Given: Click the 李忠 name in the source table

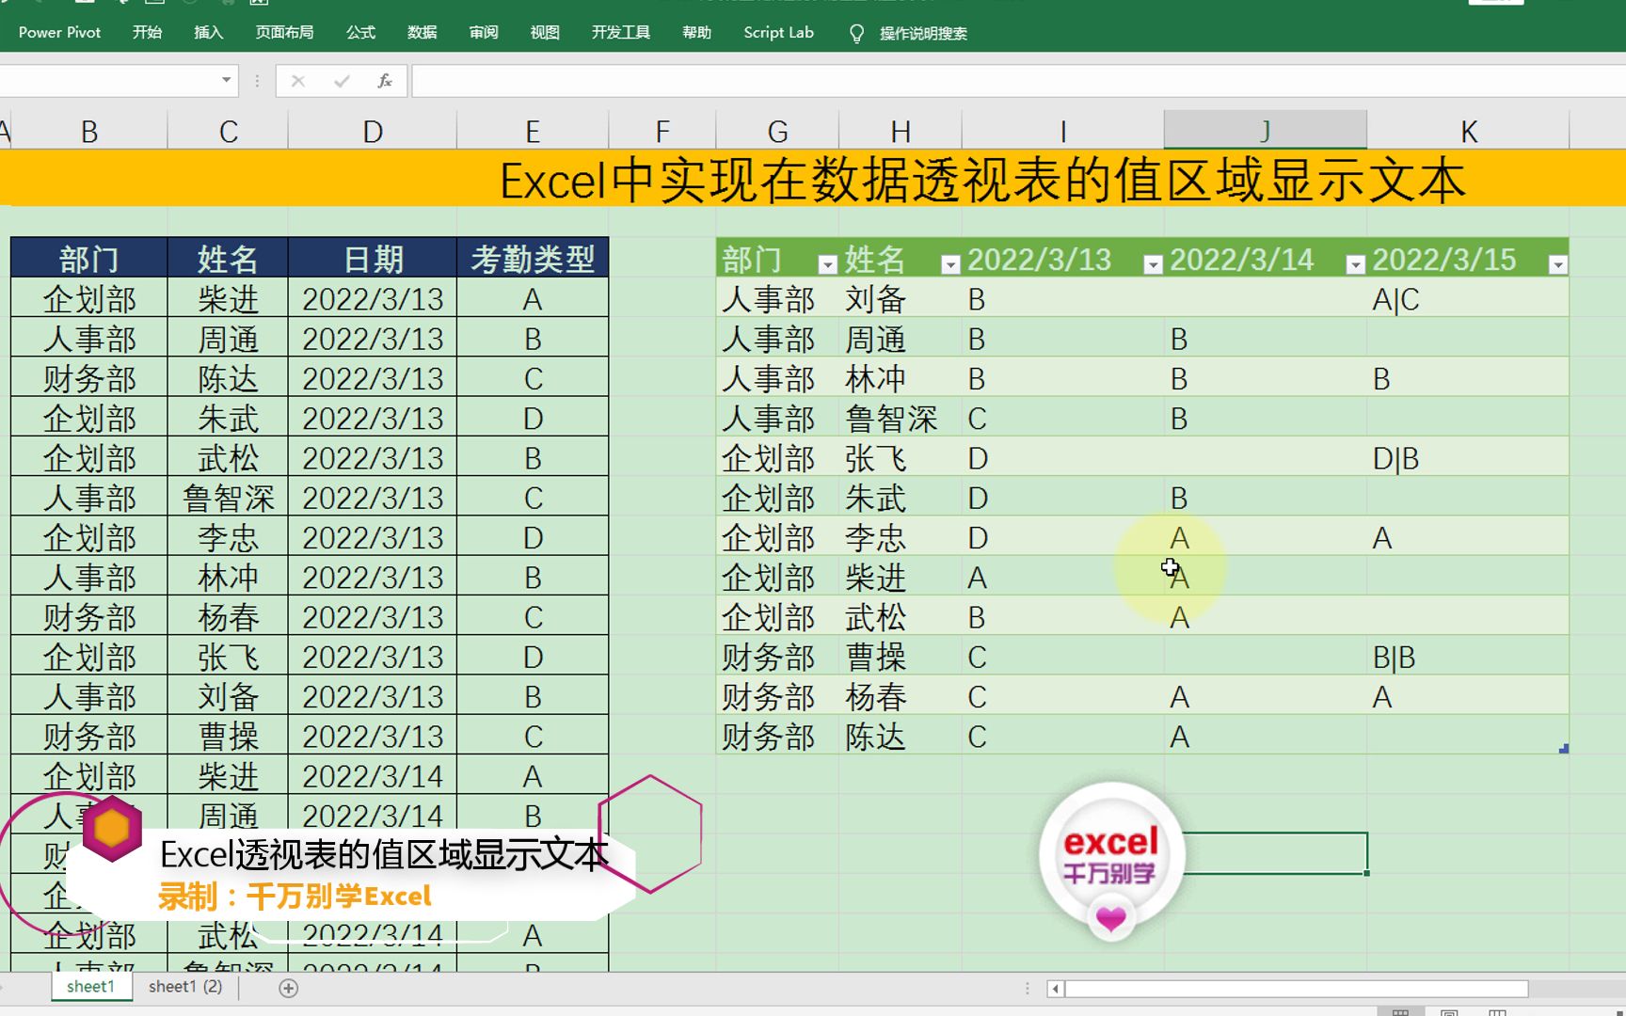Looking at the screenshot, I should pyautogui.click(x=228, y=538).
